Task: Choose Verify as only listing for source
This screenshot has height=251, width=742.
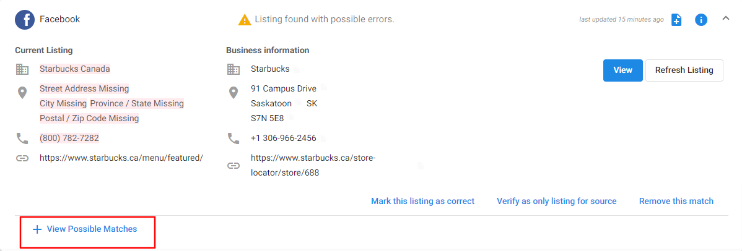Action: (x=556, y=201)
